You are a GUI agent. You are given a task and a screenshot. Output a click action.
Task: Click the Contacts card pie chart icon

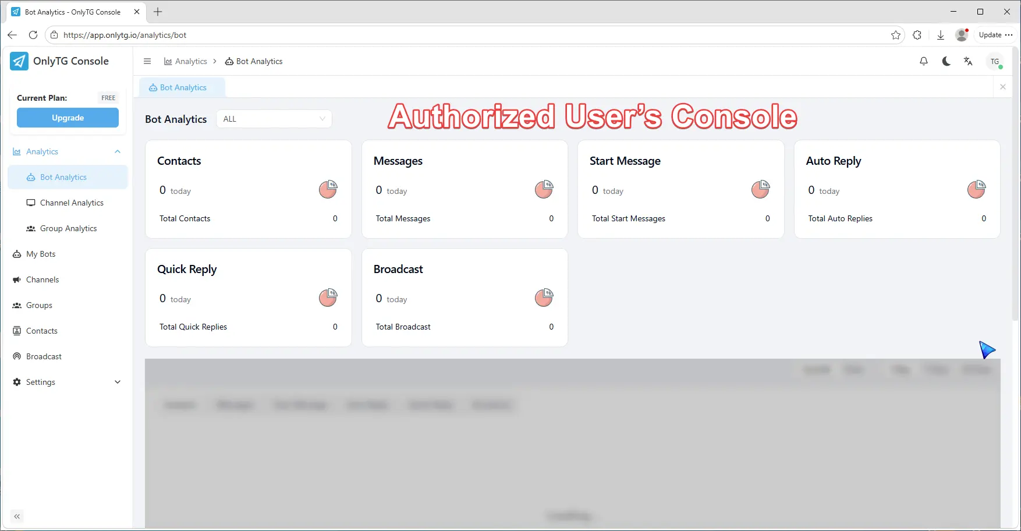point(328,189)
